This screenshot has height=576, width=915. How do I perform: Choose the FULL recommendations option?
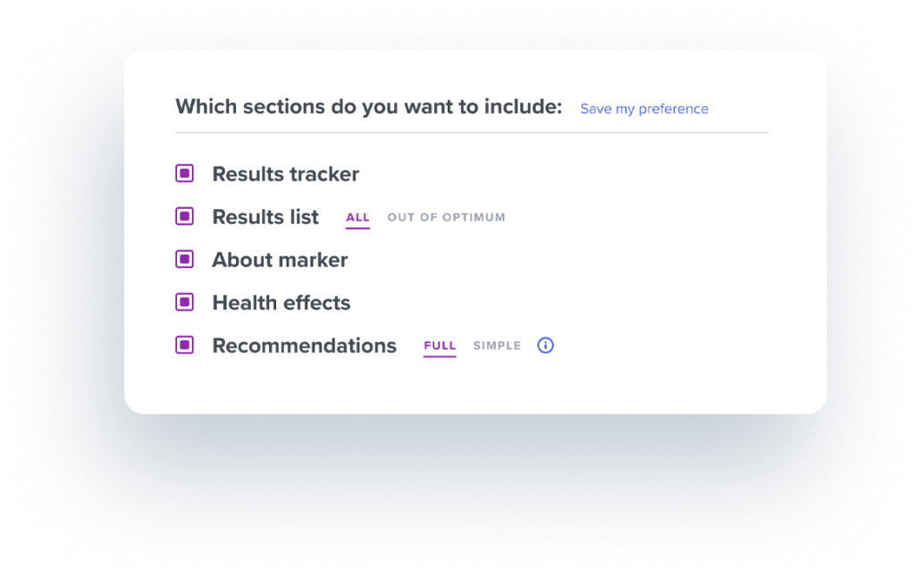(x=440, y=346)
